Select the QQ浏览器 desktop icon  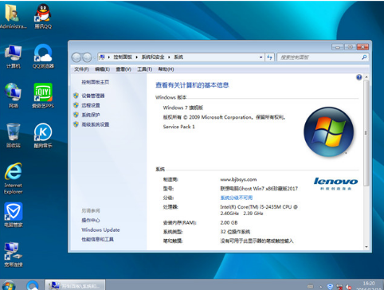[43, 57]
